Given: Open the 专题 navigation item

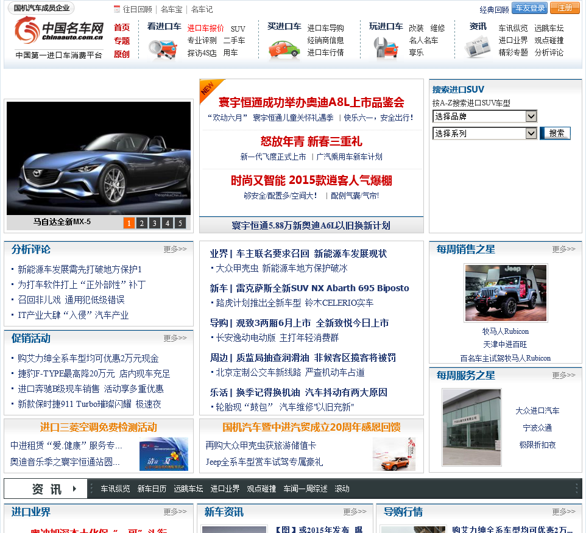Looking at the screenshot, I should pos(121,41).
